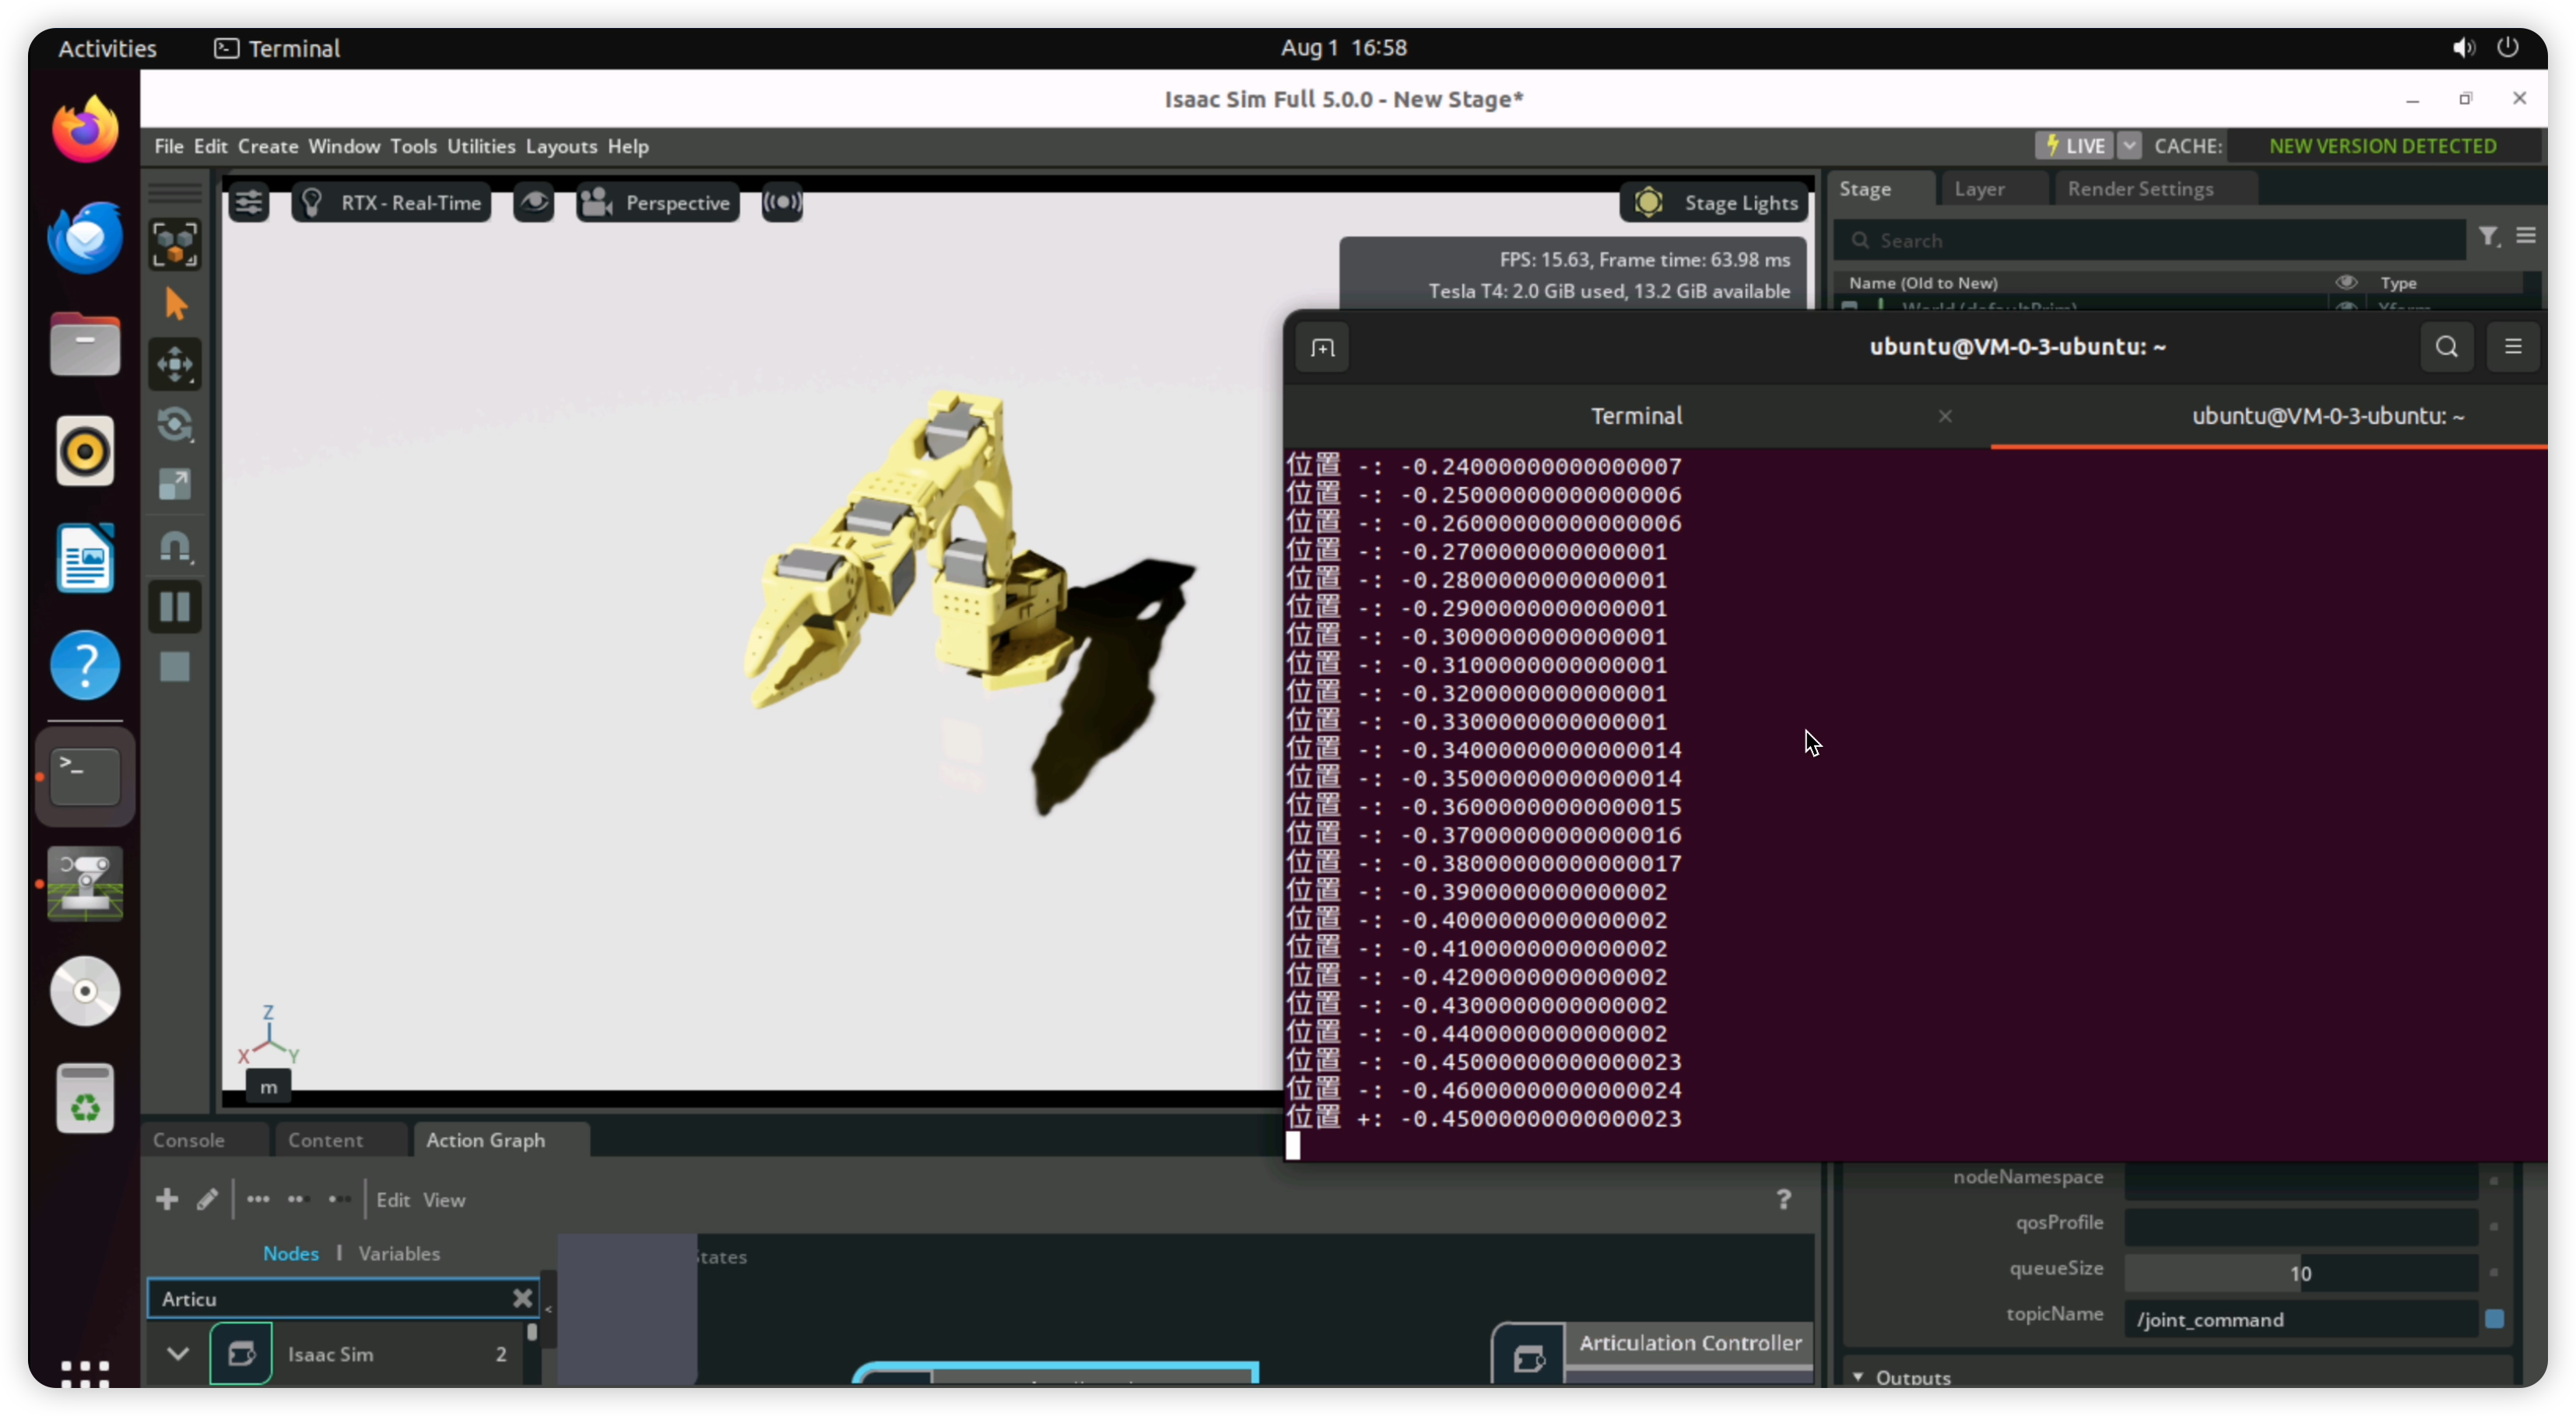Open the Help menu
Viewport: 2576px width, 1416px height.
click(x=628, y=146)
